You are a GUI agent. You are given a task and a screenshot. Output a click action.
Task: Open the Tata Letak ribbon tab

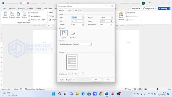tap(48, 9)
